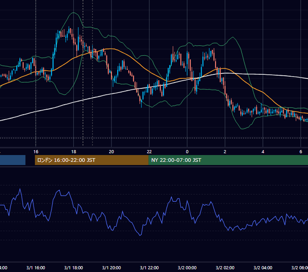Click the "3/2 04:00" oscillator time label
Viewport: 308px width, 272px height.
pos(263,267)
